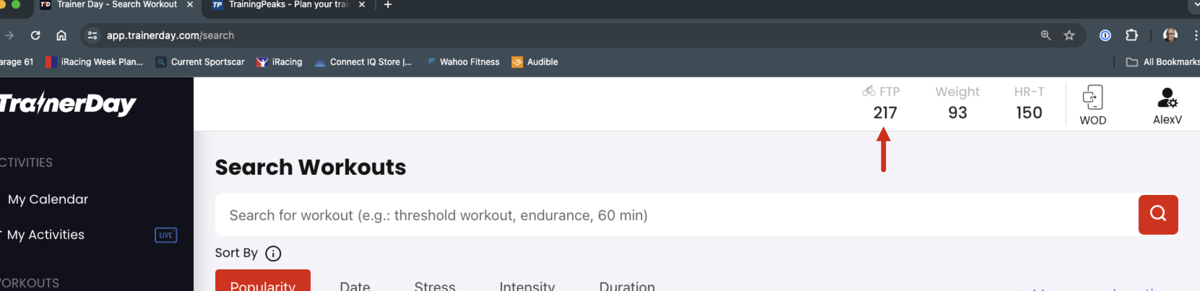Open the 1Password extension icon
This screenshot has width=1200, height=291.
(1105, 35)
